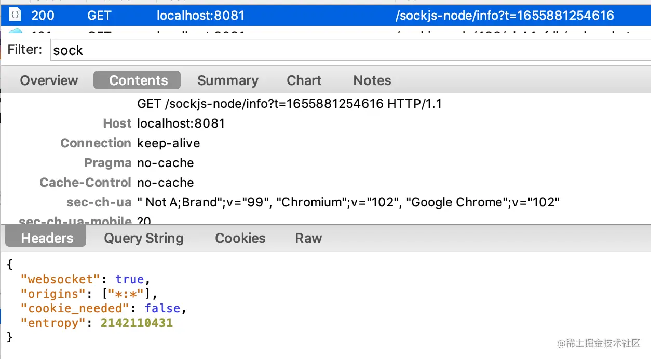The image size is (651, 359).
Task: Select the Host header row
Action: click(x=181, y=123)
